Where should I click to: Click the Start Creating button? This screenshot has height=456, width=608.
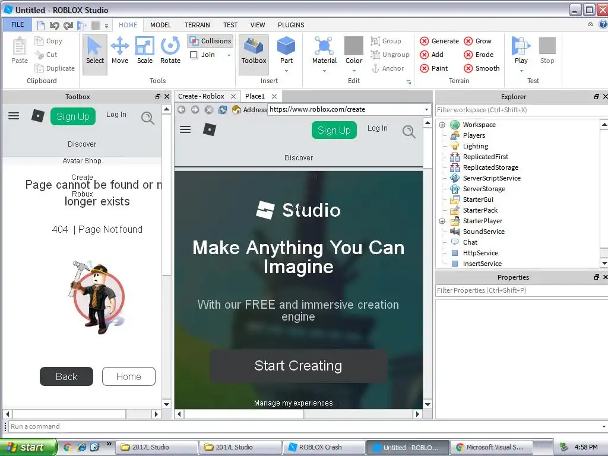coord(299,366)
